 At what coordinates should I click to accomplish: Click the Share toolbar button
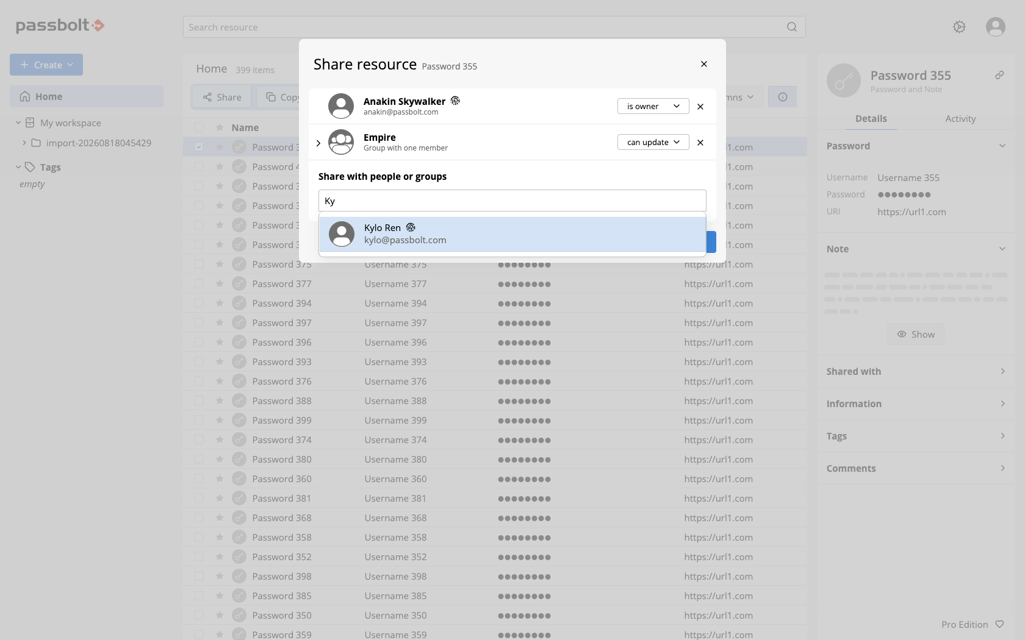[222, 97]
